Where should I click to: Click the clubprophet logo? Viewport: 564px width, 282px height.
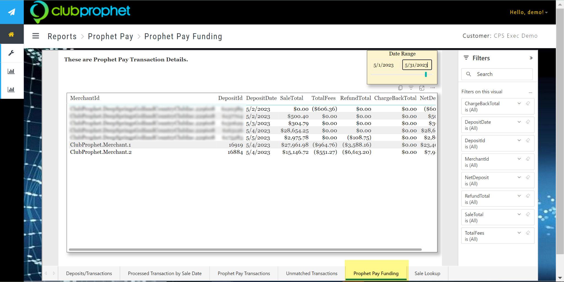click(x=80, y=12)
